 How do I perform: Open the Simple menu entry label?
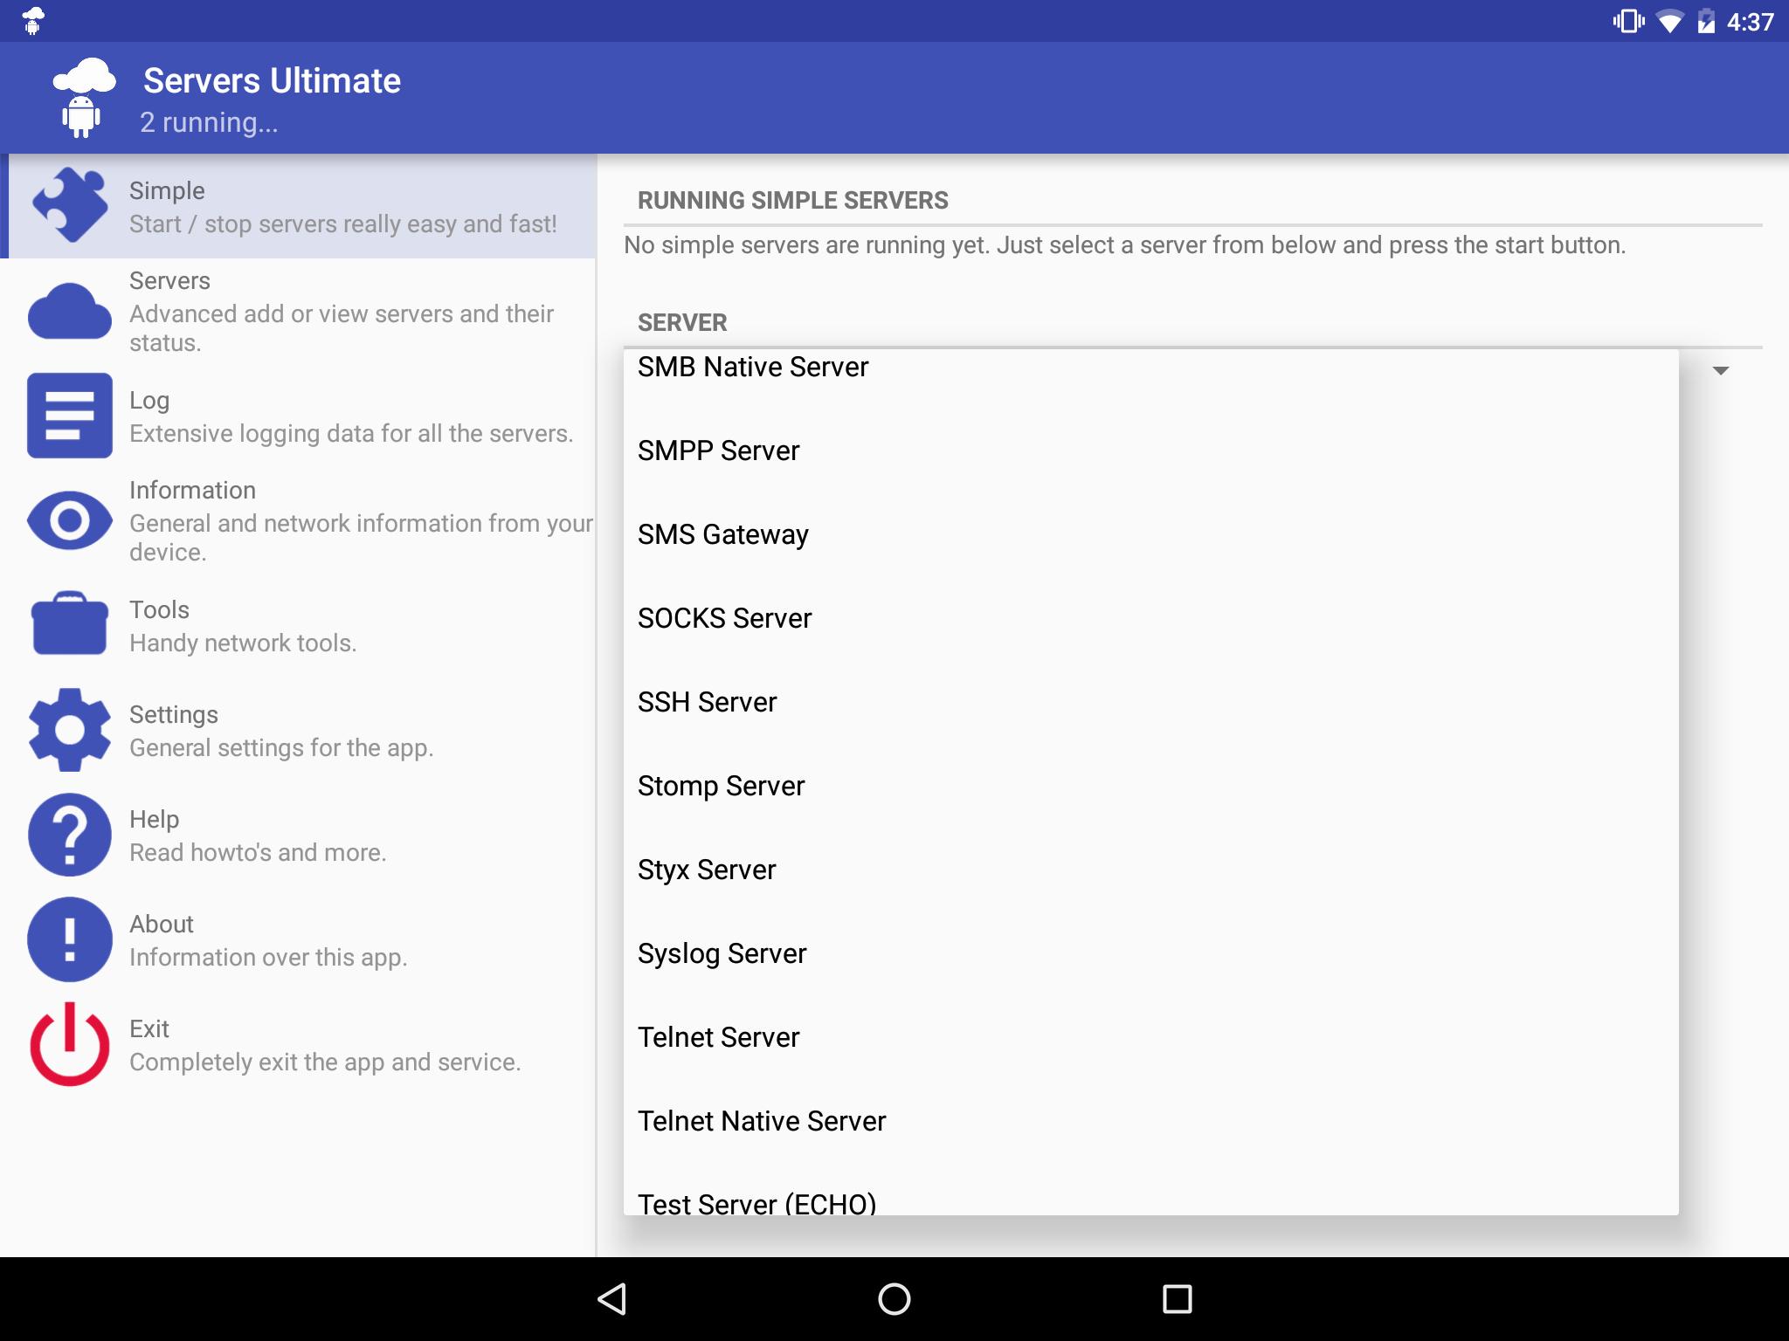point(167,190)
